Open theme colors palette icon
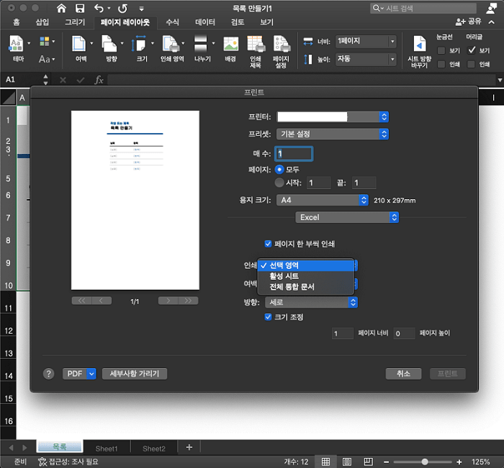This screenshot has width=504, height=468. pos(45,42)
